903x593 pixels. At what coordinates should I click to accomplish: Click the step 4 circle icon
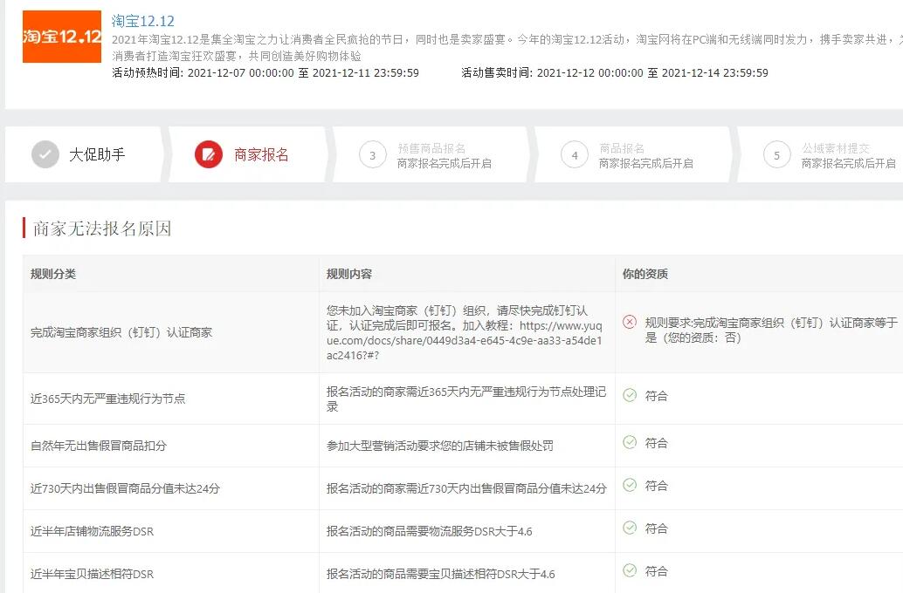pos(574,154)
